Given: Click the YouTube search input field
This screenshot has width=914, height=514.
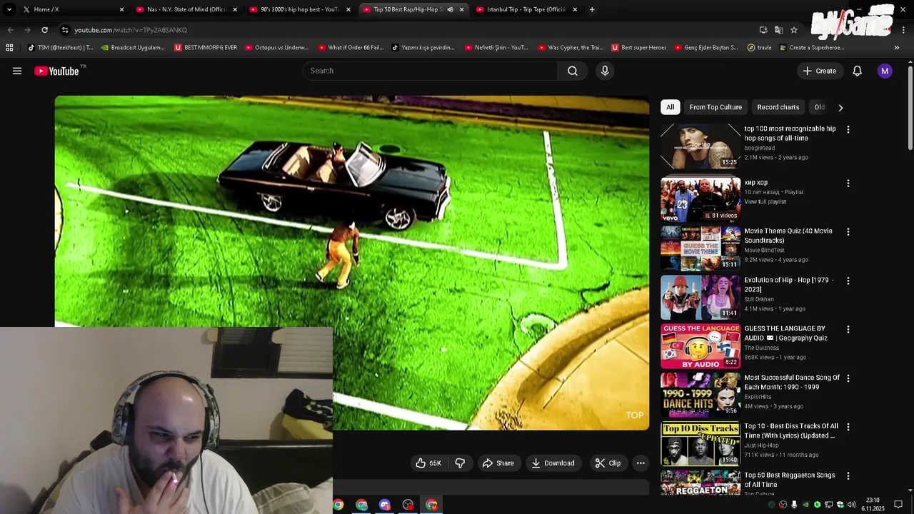Looking at the screenshot, I should (x=431, y=71).
